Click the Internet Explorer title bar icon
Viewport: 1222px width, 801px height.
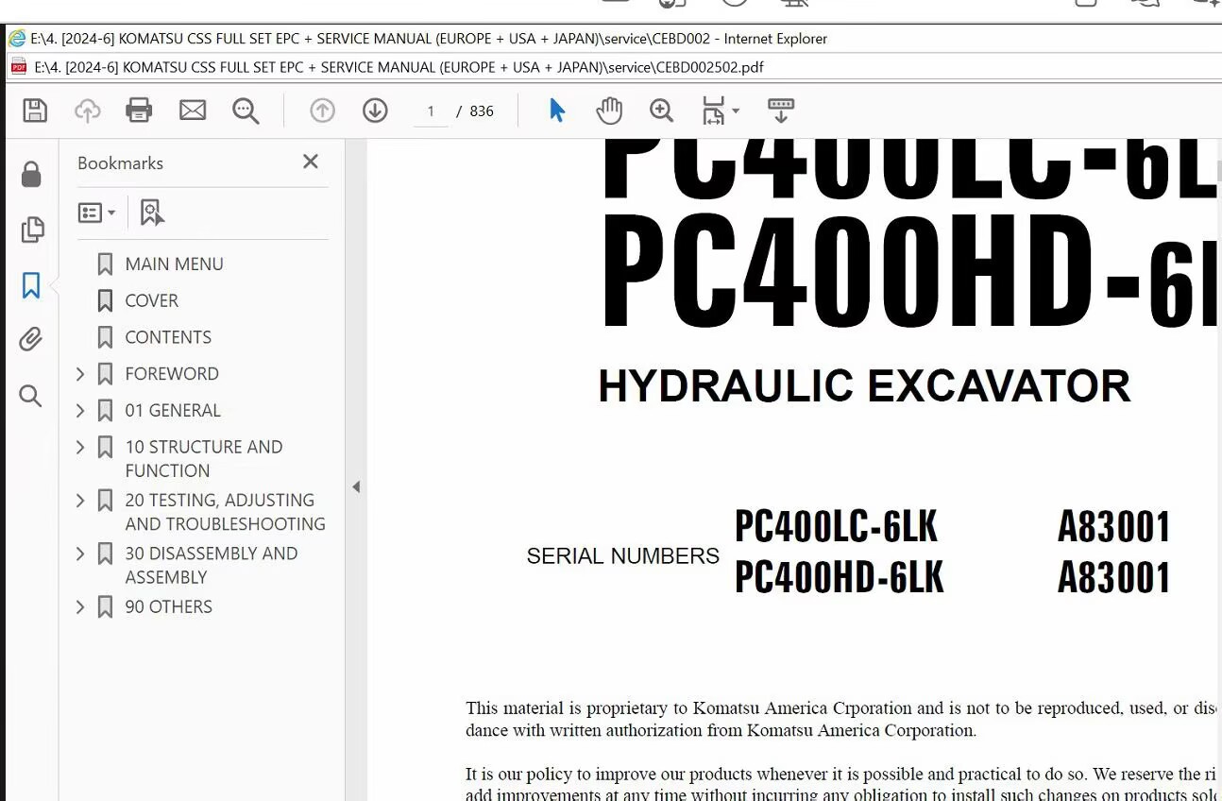[17, 39]
